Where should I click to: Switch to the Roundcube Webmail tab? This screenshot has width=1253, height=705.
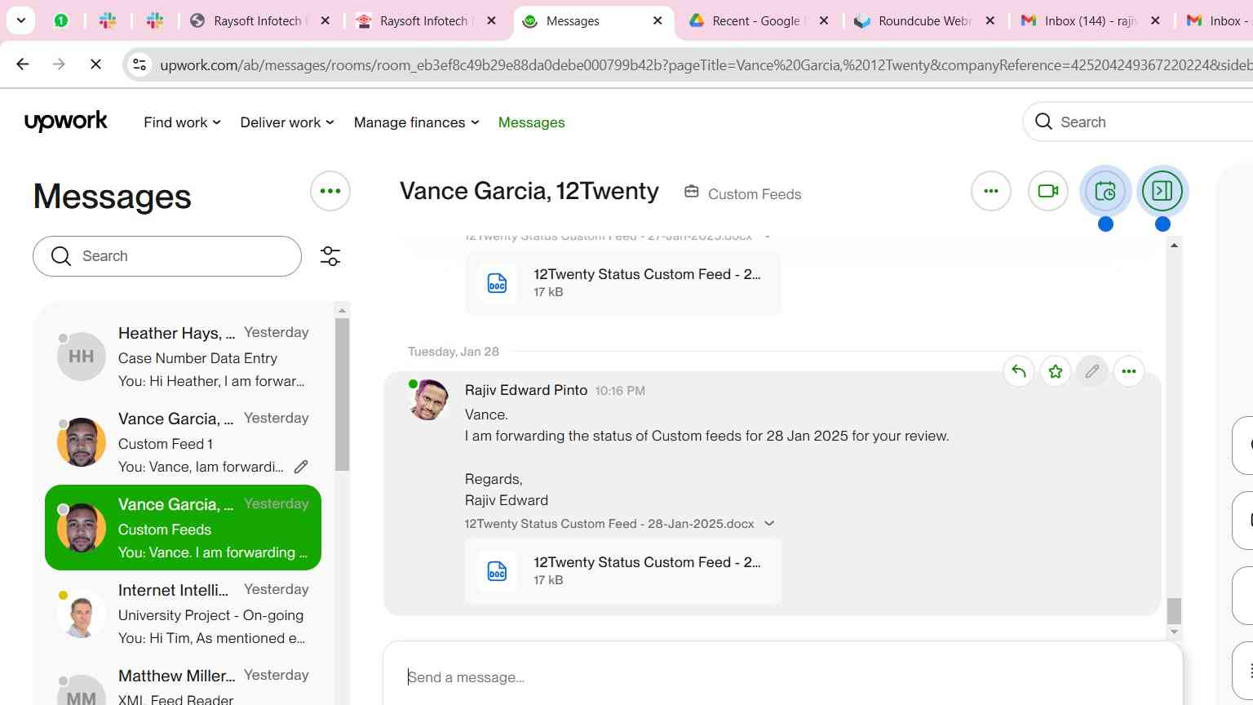tap(923, 20)
